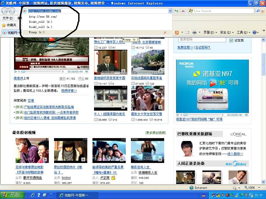This screenshot has width=266, height=199.
Task: Open the 工具(O) tools dropdown menu
Action: [243, 32]
